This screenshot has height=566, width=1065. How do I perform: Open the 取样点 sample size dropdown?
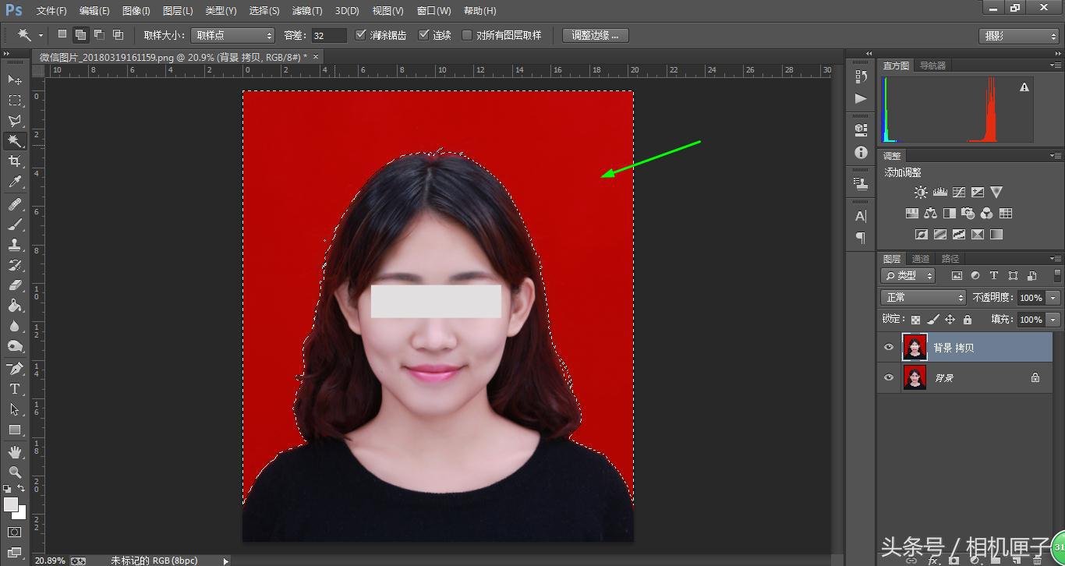[x=232, y=34]
